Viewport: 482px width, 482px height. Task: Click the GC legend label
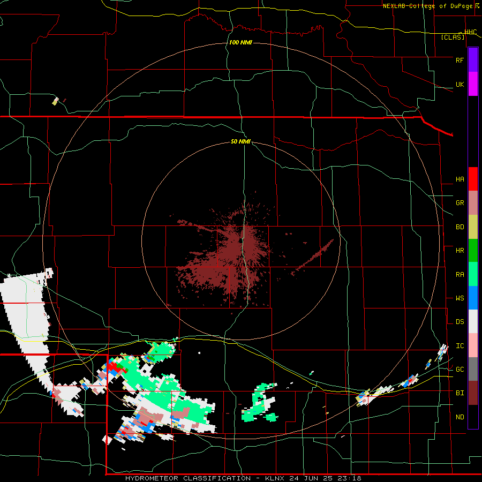tap(460, 370)
